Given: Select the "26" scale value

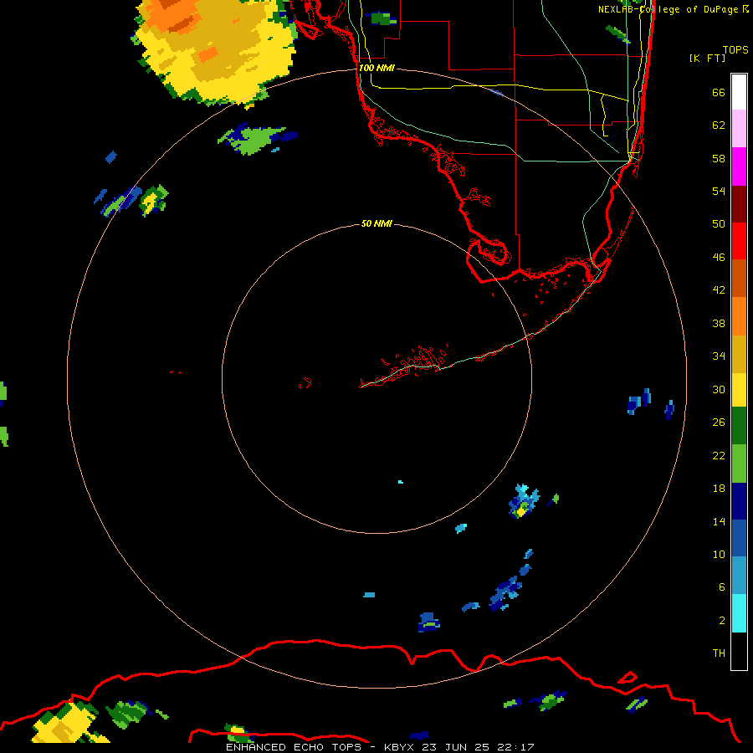Looking at the screenshot, I should pos(719,423).
